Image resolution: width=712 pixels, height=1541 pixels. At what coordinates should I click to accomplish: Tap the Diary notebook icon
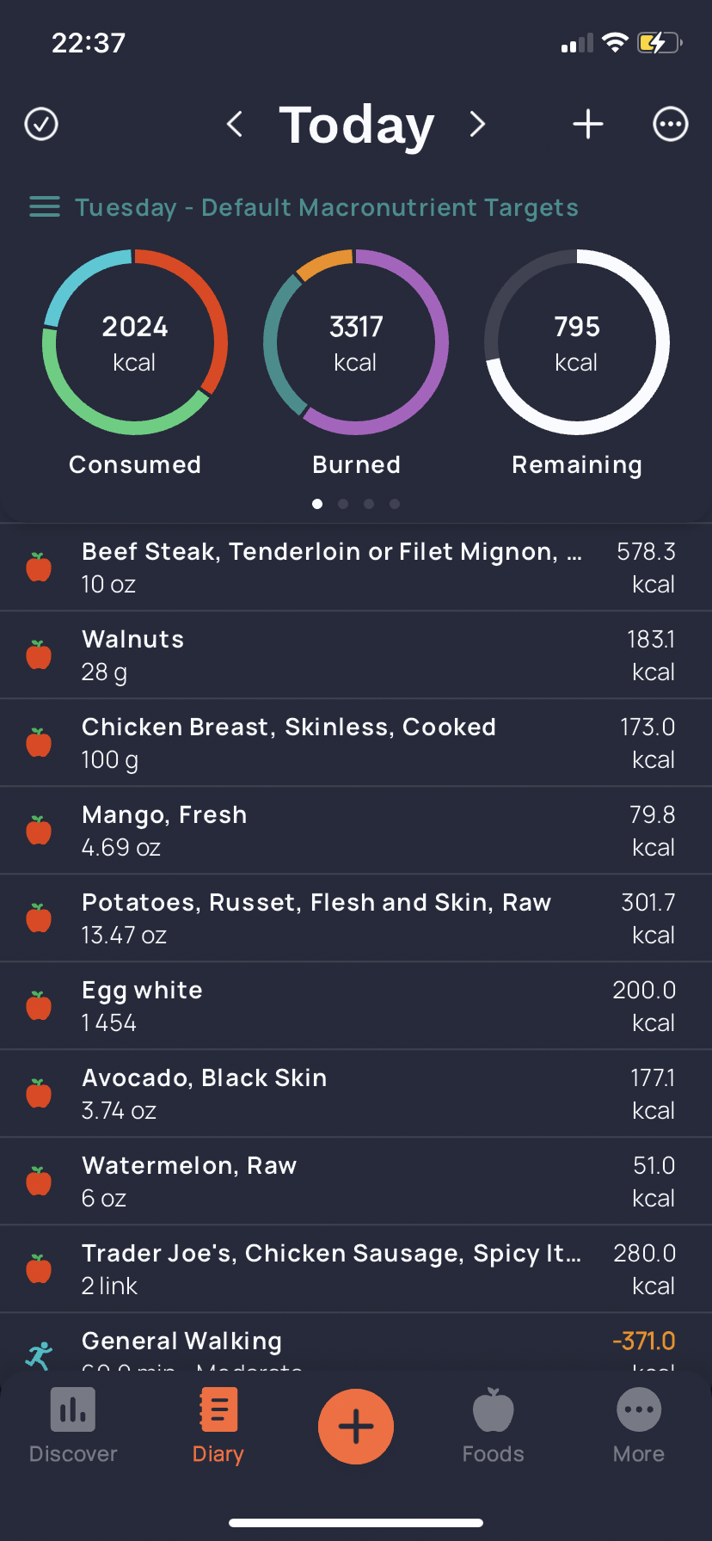coord(218,1410)
